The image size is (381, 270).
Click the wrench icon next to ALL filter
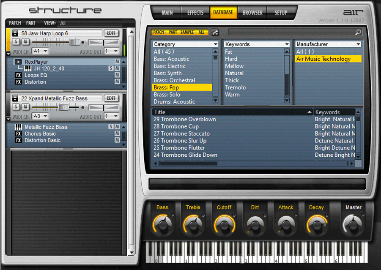point(214,32)
